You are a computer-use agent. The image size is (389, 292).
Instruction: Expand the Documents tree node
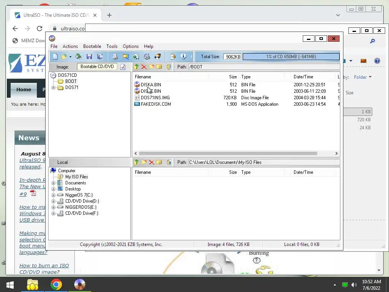53,183
